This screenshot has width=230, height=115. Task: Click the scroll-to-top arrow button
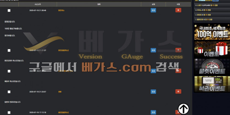tap(183, 109)
